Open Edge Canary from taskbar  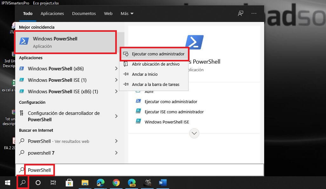[x=132, y=183]
